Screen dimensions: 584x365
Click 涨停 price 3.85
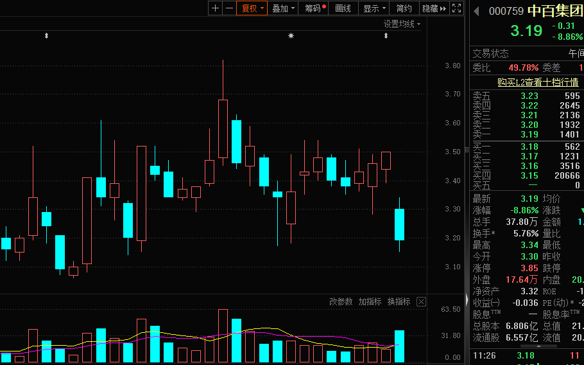529,269
